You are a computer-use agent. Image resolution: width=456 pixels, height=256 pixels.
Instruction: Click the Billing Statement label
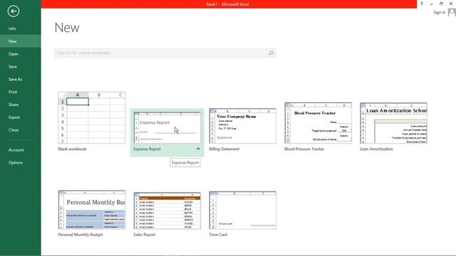224,149
